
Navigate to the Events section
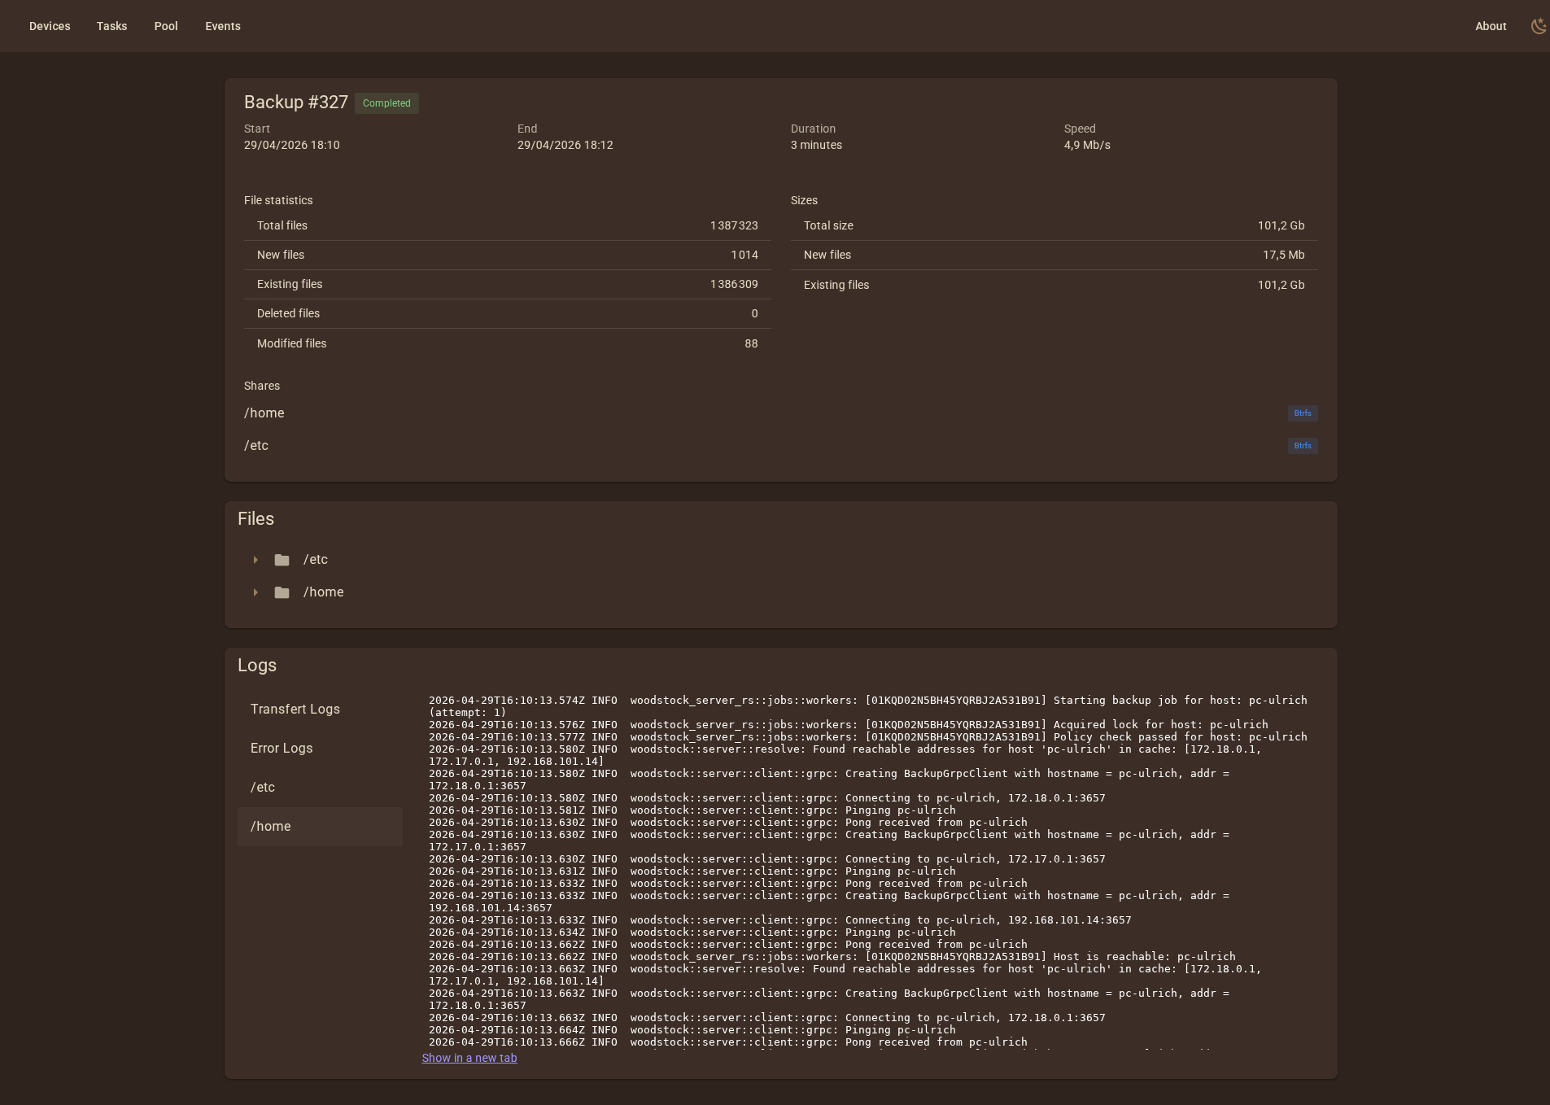pyautogui.click(x=223, y=25)
